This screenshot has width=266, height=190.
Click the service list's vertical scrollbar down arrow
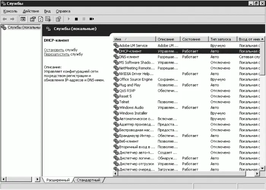pyautogui.click(x=263, y=168)
